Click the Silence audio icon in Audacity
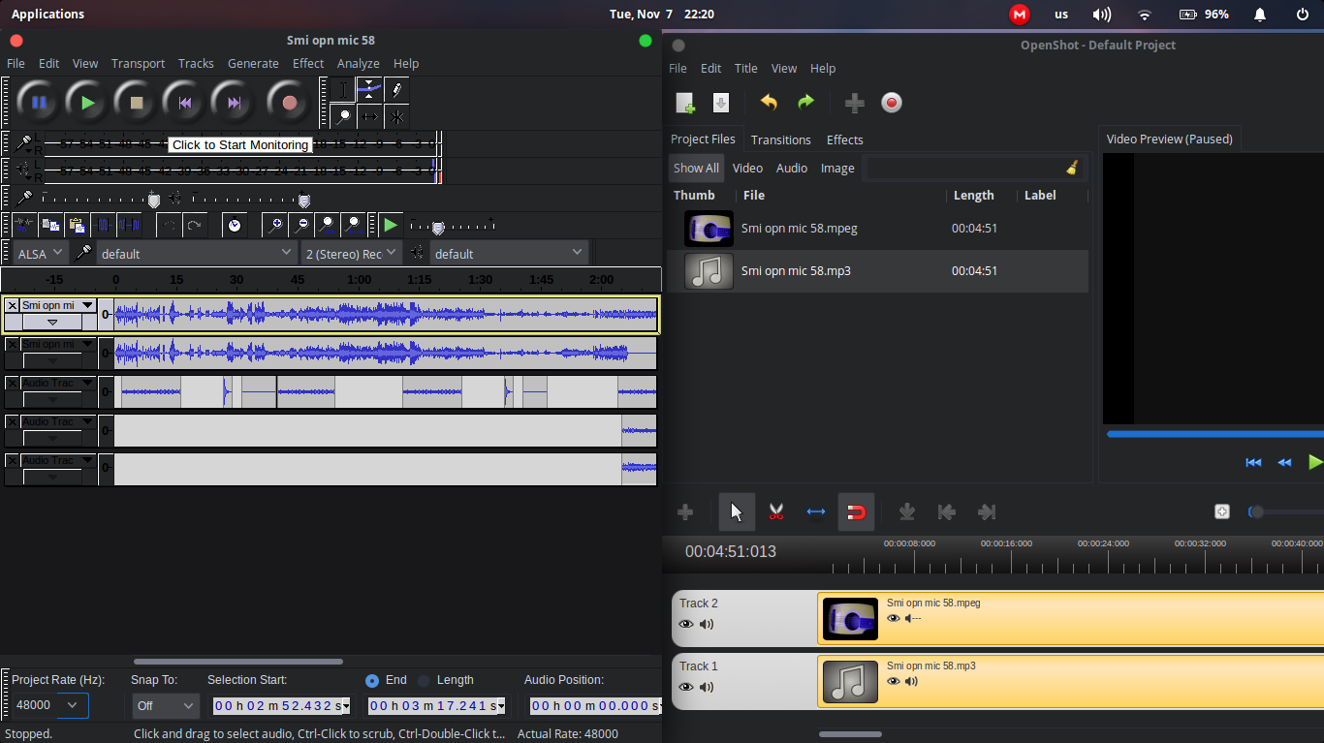This screenshot has width=1324, height=743. [129, 226]
